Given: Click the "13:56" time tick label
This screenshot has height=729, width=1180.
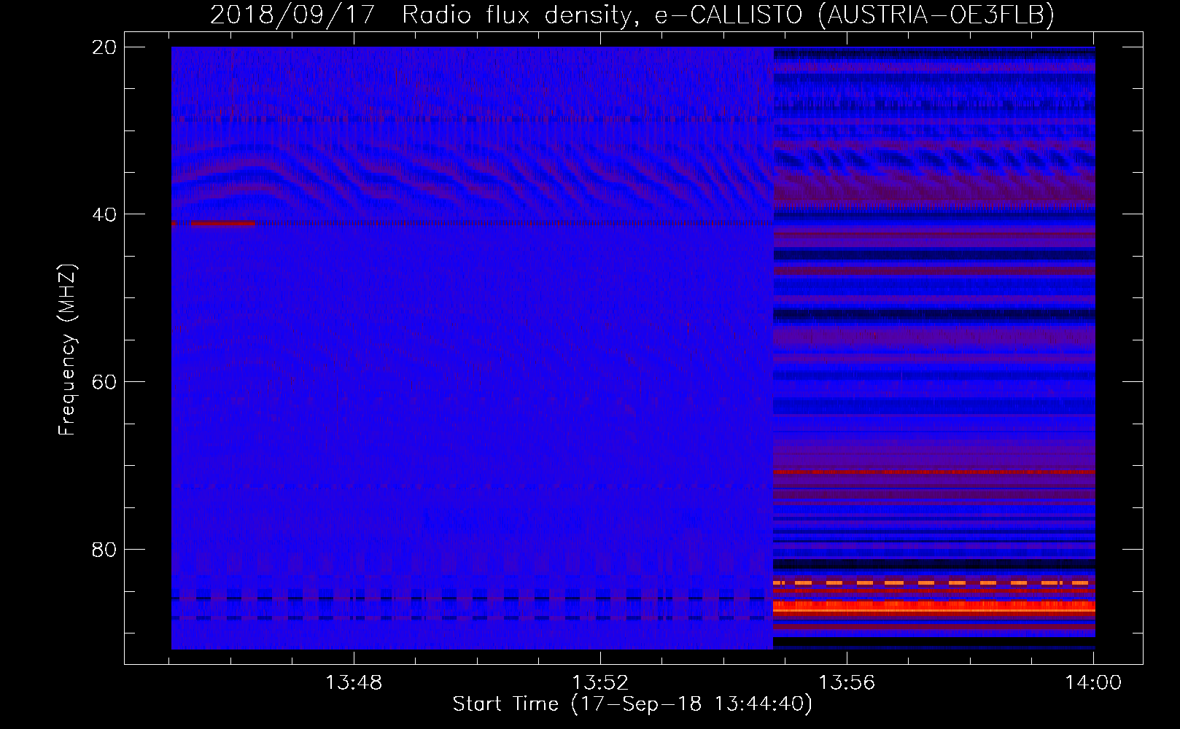Looking at the screenshot, I should coord(847,683).
